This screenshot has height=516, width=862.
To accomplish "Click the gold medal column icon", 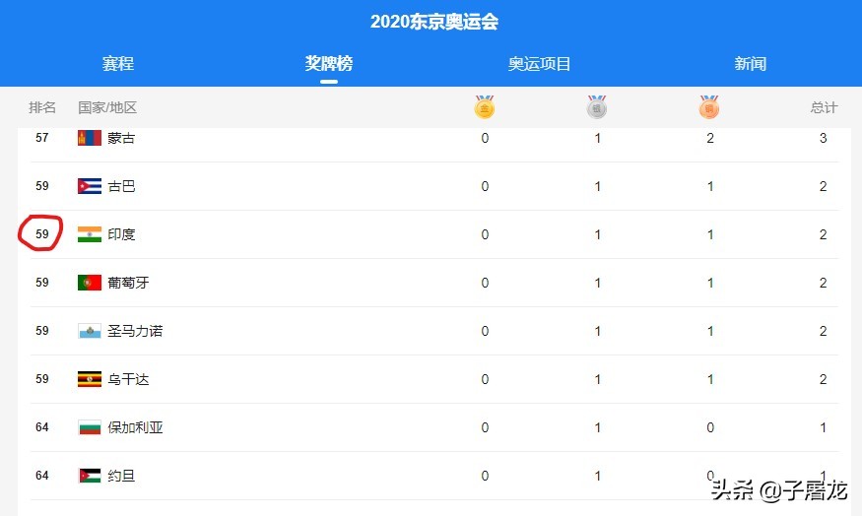I will pos(485,106).
